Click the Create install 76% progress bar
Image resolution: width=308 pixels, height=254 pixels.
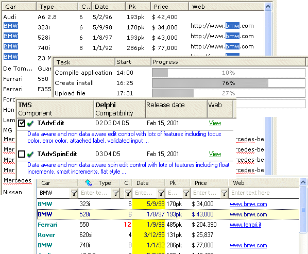pos(229,83)
